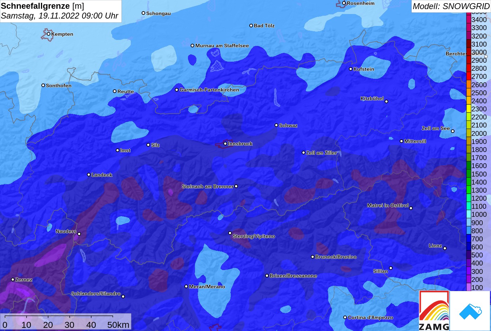Image resolution: width=491 pixels, height=331 pixels.
Task: Click the Lienz location dot
Action: (445, 248)
